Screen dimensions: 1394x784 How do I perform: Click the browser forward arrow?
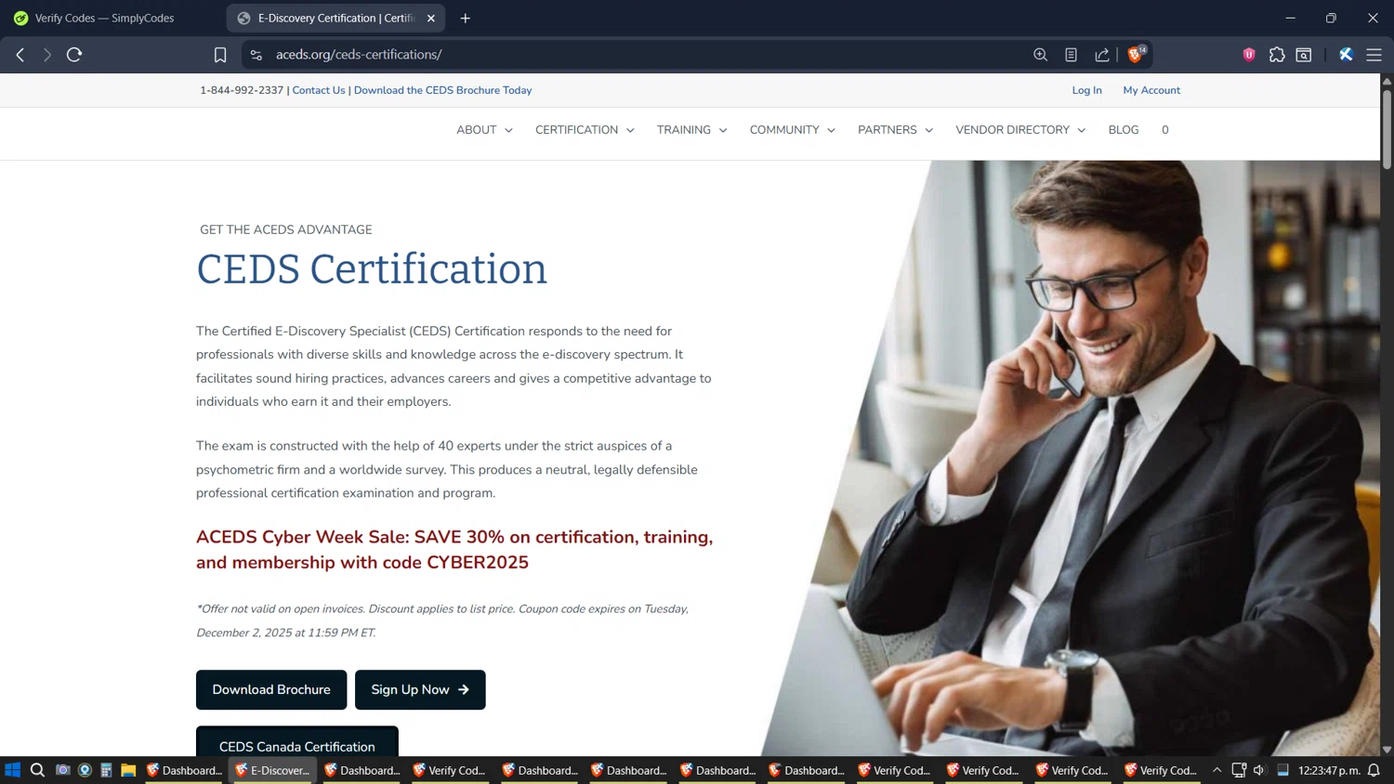(46, 55)
